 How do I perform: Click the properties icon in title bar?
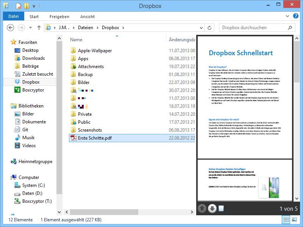pyautogui.click(x=19, y=6)
